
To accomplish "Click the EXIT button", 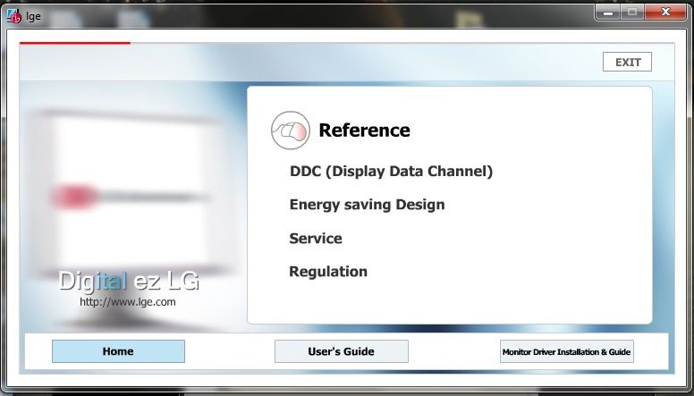I will [627, 62].
